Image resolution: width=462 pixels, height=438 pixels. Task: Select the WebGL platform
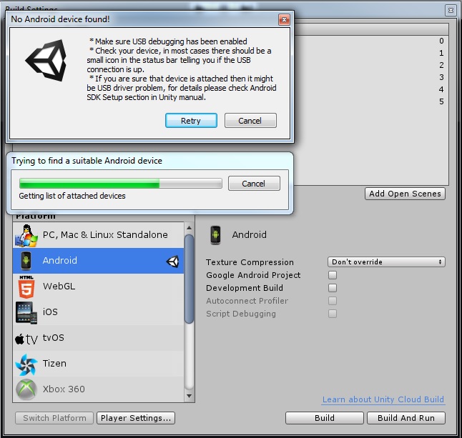click(x=99, y=287)
